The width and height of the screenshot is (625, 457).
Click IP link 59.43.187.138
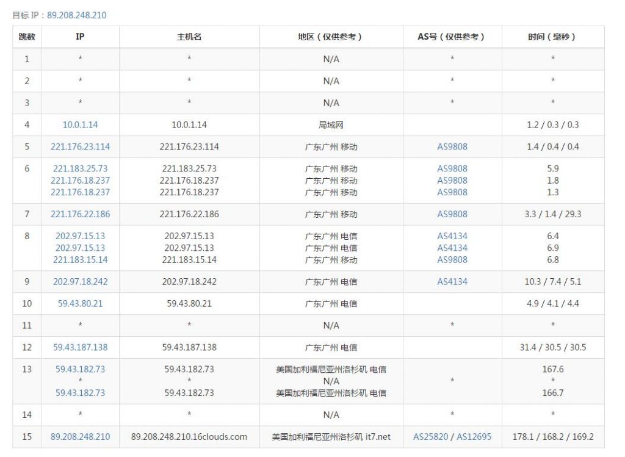tap(80, 347)
